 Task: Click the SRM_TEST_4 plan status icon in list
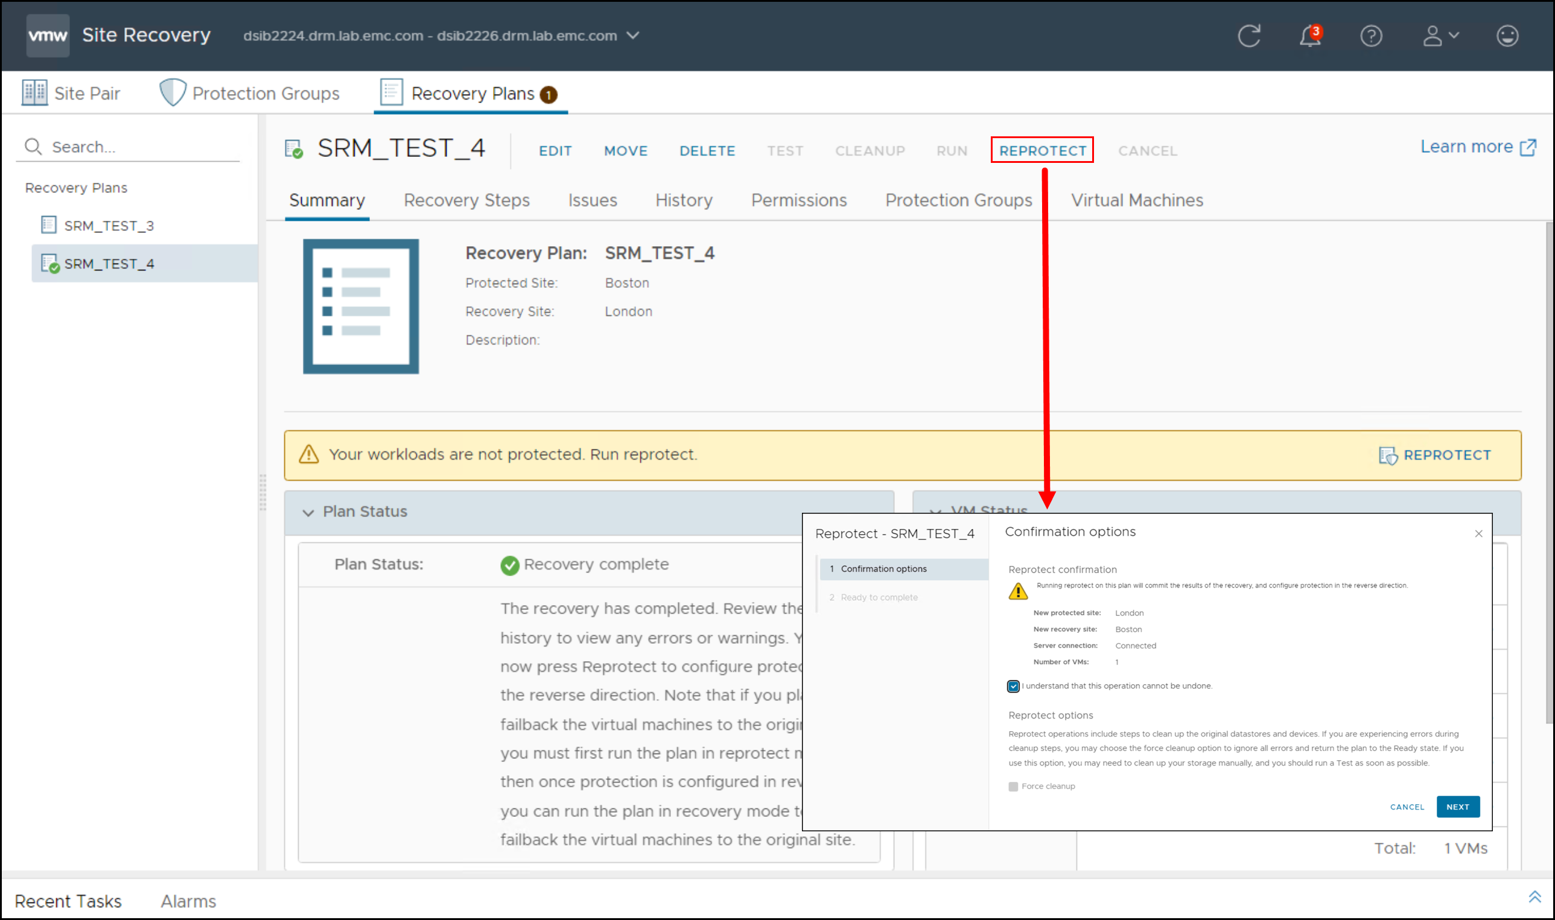[49, 264]
